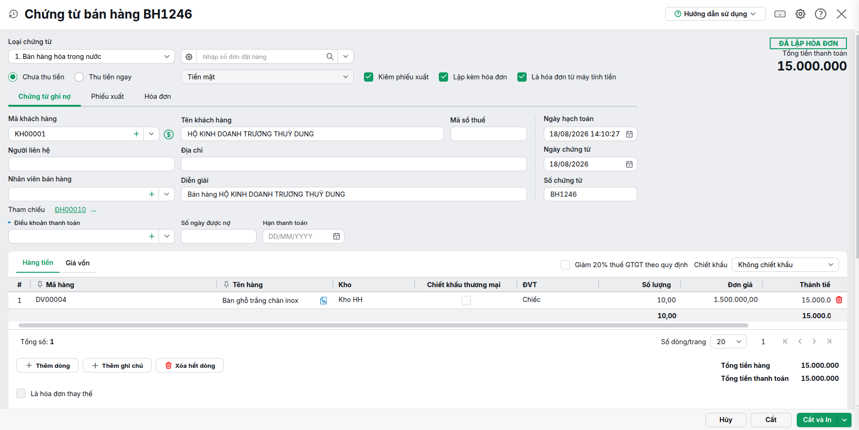
Task: Select Giá vốn tab
Action: click(78, 263)
